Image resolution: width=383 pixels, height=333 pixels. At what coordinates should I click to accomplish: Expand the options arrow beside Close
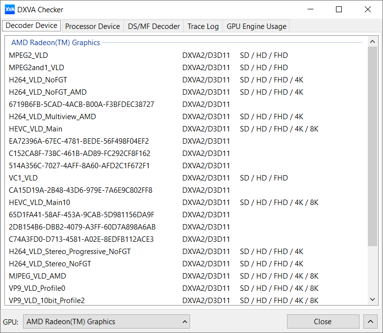pyautogui.click(x=370, y=322)
